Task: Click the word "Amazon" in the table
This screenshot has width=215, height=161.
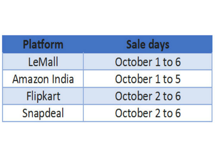Action: coord(30,79)
